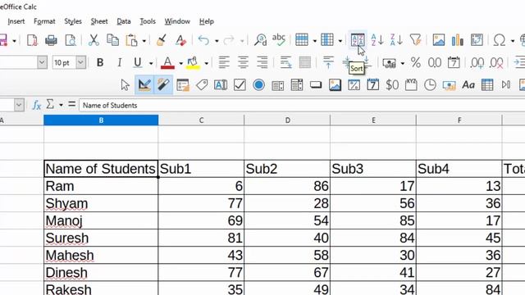
Task: Insert Check Box form control
Action: tap(240, 85)
